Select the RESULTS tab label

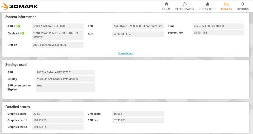click(x=226, y=9)
